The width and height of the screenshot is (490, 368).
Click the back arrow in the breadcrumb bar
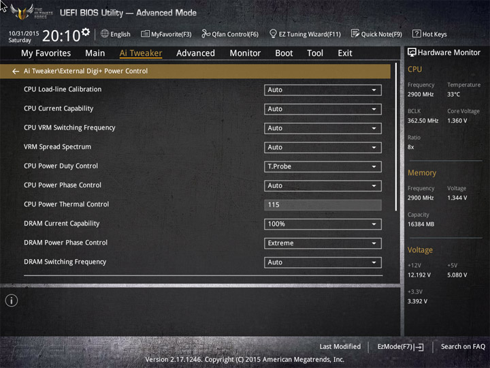(x=16, y=72)
